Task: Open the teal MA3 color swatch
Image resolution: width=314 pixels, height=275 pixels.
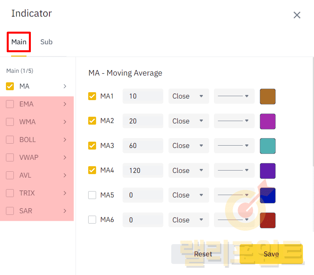Action: coord(267,146)
